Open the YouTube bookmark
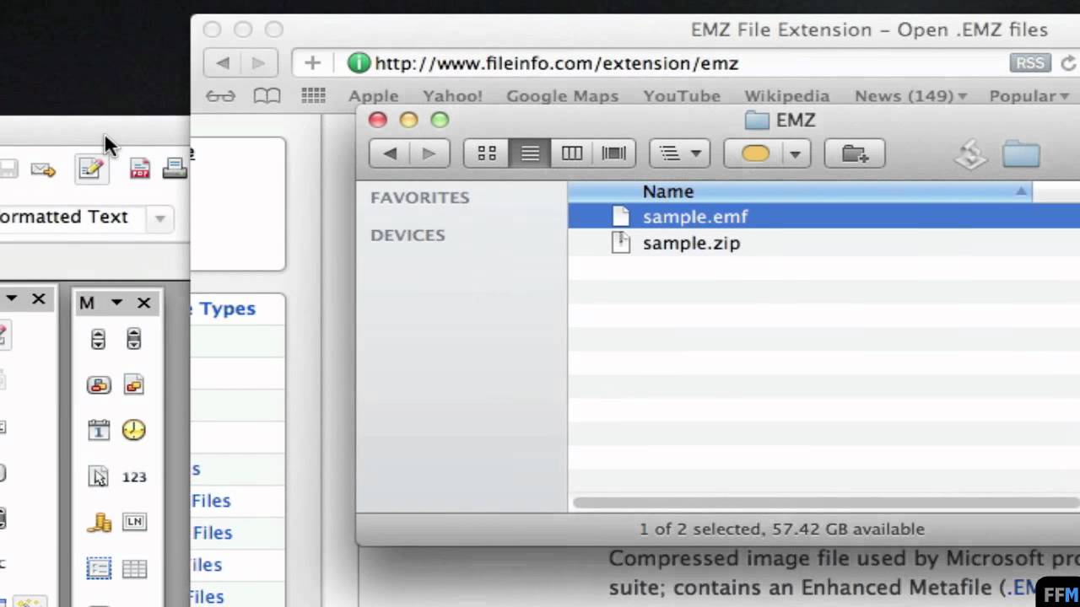Viewport: 1080px width, 607px height. (682, 96)
